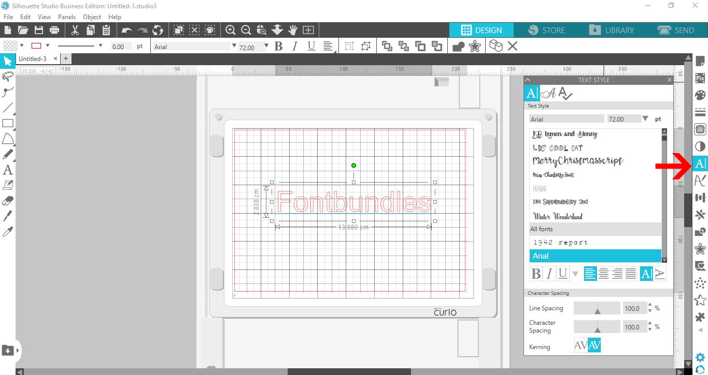Open the library drawer at bottom left

click(8, 350)
